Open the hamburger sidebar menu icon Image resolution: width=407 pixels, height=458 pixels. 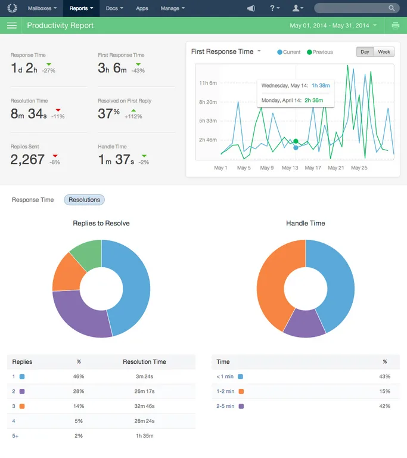pyautogui.click(x=12, y=26)
